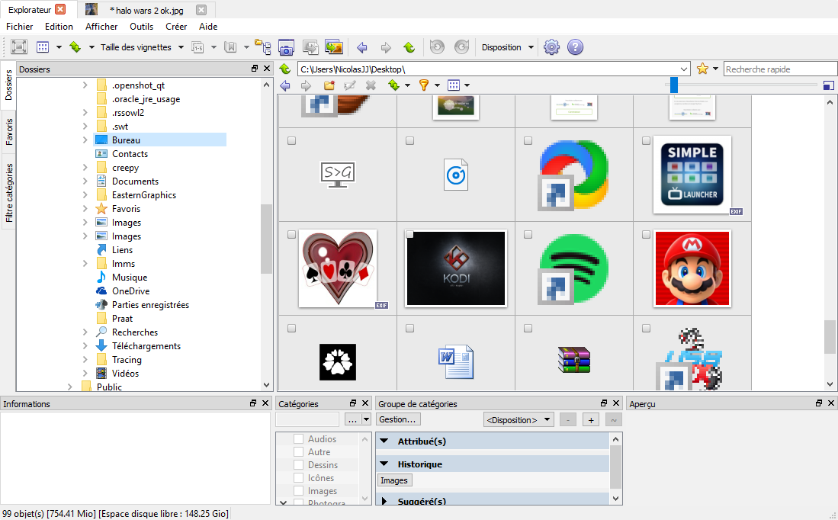Collapse the Historique section

(x=384, y=464)
